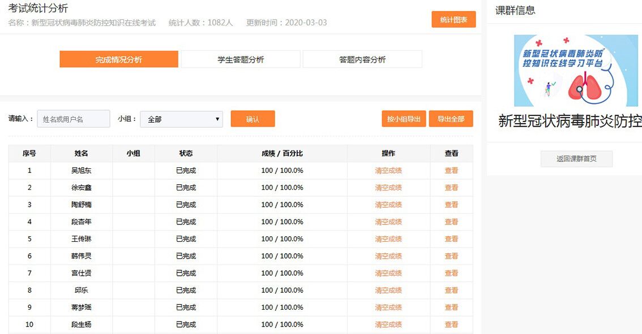642x334 pixels.
Task: Open the 统计图表 statistics chart button
Action: click(x=453, y=19)
